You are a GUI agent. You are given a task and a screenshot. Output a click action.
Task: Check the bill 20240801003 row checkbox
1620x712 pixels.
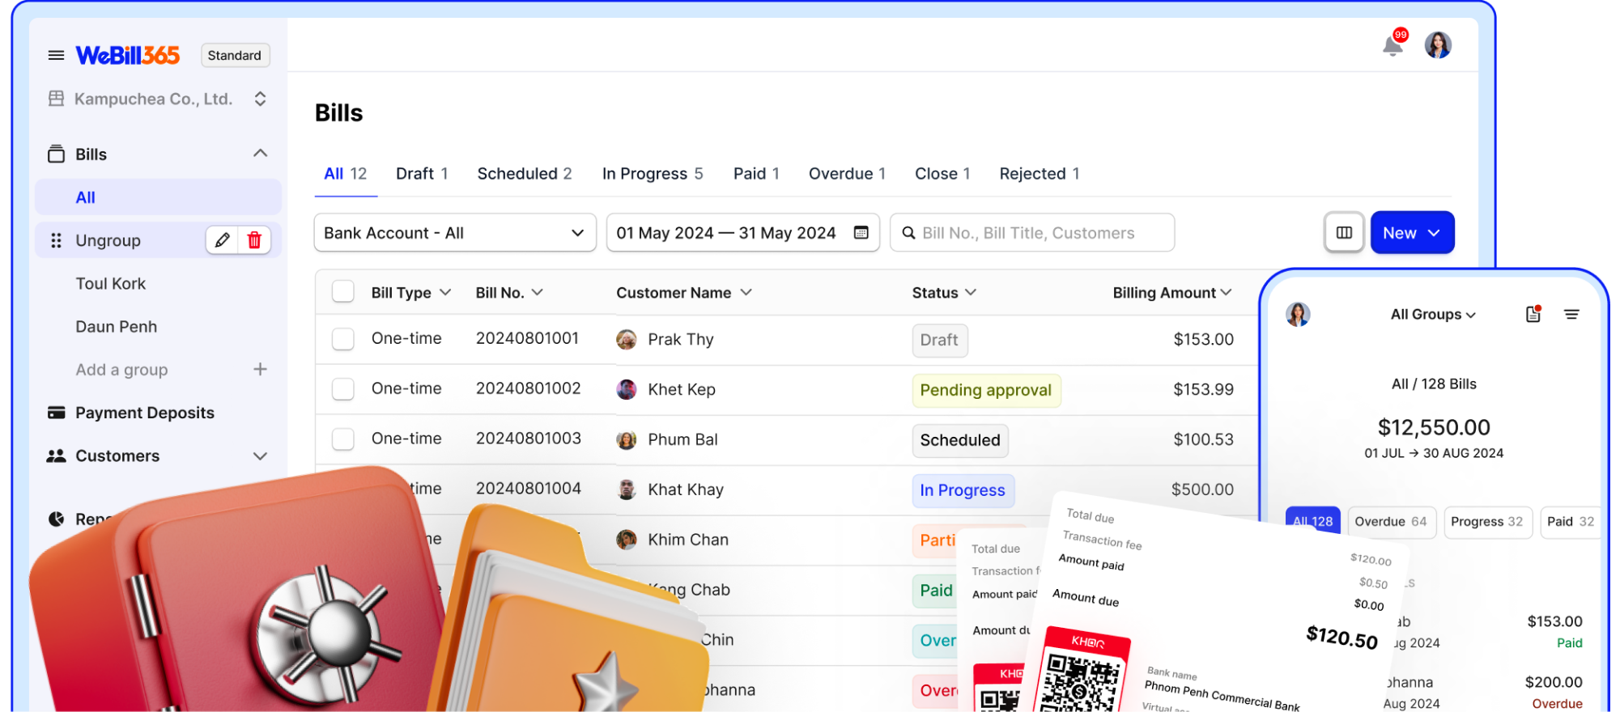pyautogui.click(x=343, y=439)
